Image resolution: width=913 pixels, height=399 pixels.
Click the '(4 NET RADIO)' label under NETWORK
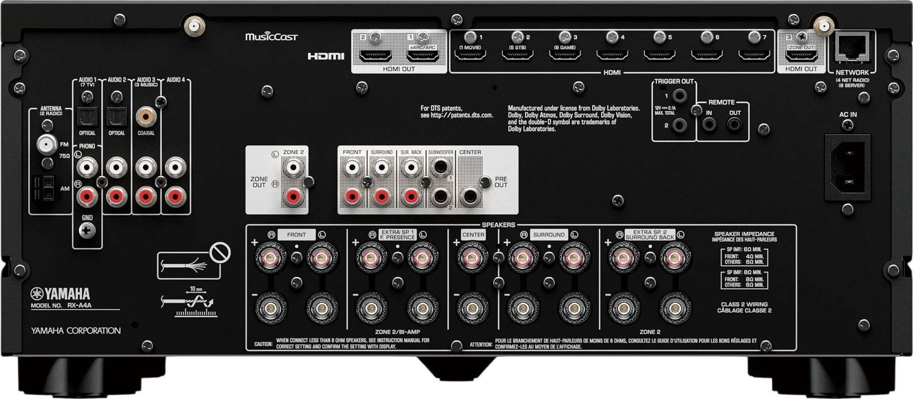point(852,80)
